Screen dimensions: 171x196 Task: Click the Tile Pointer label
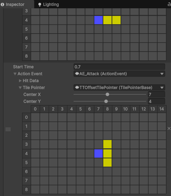[x=34, y=87]
